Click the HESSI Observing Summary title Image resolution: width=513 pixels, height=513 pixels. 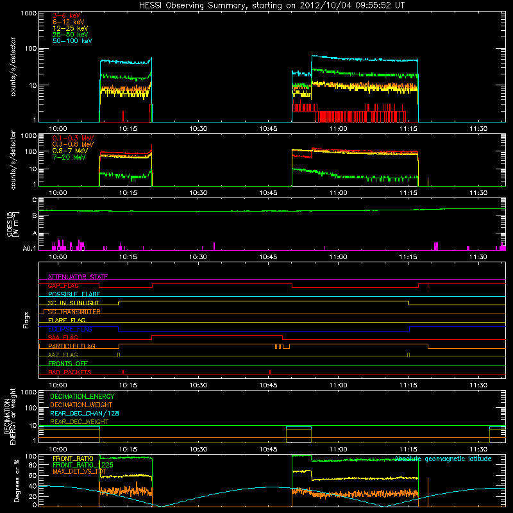tap(272, 6)
